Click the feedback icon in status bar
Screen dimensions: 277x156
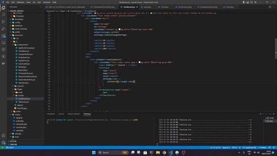[270, 147]
